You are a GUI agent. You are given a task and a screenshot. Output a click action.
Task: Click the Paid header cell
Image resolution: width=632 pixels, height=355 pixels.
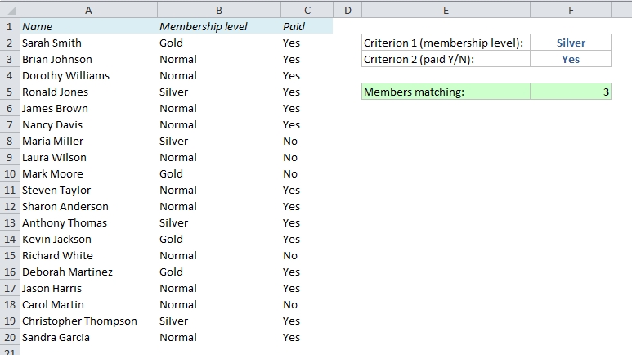coord(307,26)
